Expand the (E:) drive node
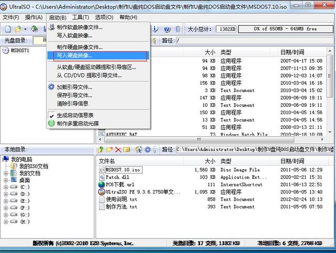 click(x=6, y=201)
